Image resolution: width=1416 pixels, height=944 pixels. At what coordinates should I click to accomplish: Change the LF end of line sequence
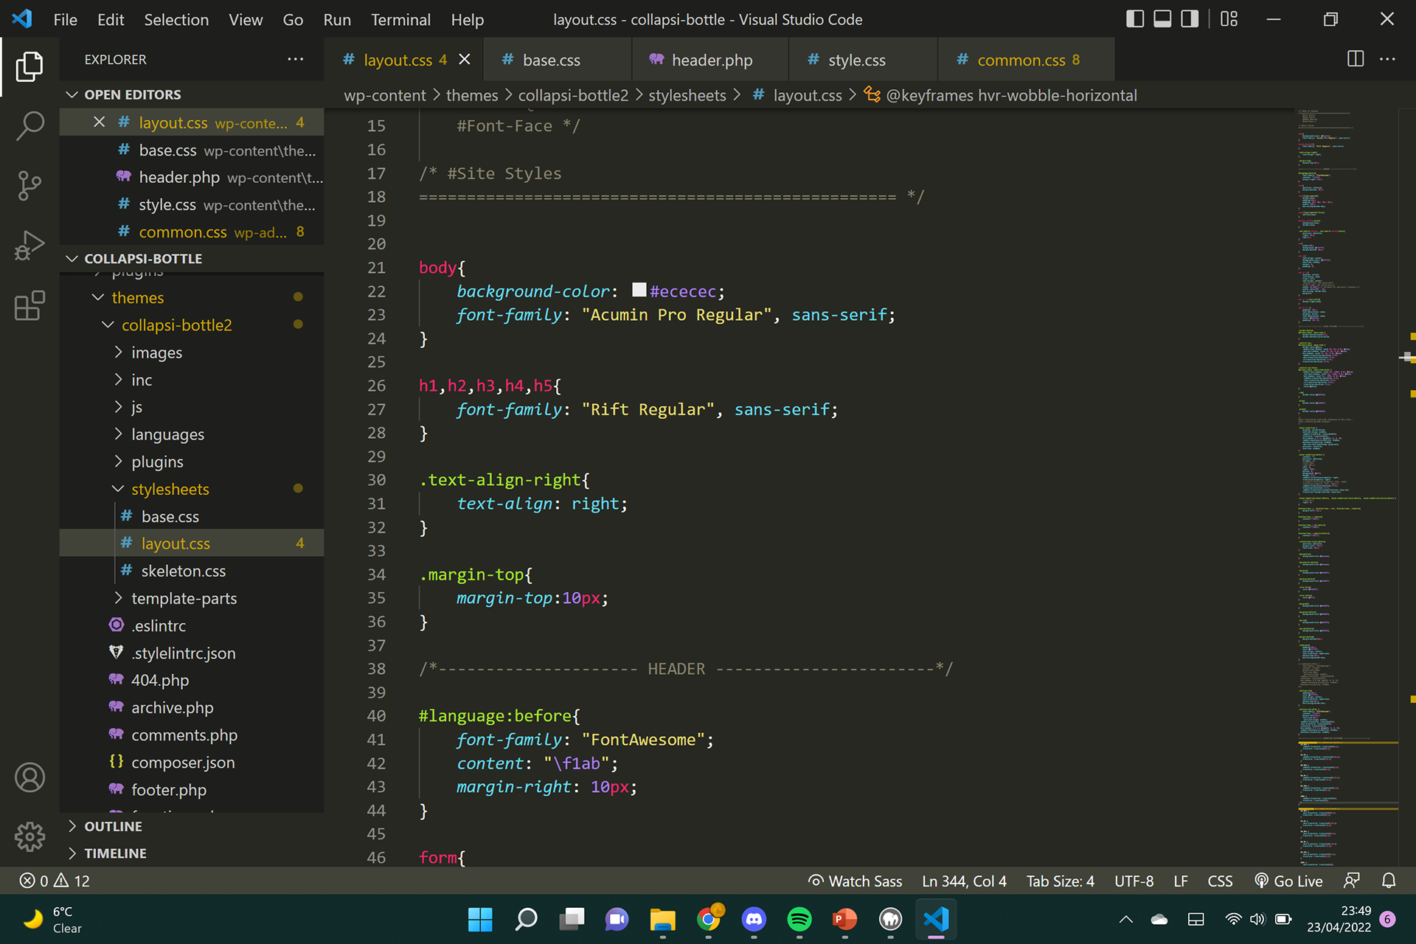tap(1181, 881)
